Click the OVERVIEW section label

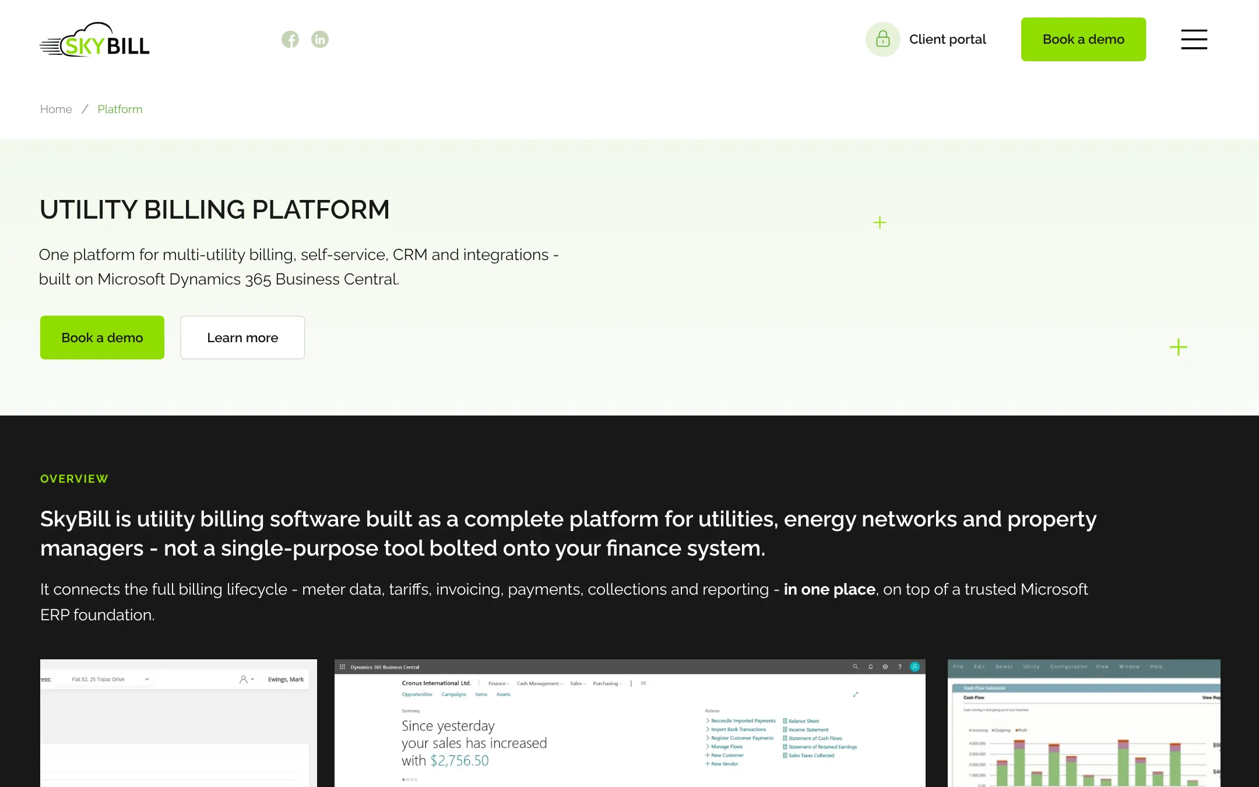pos(74,479)
